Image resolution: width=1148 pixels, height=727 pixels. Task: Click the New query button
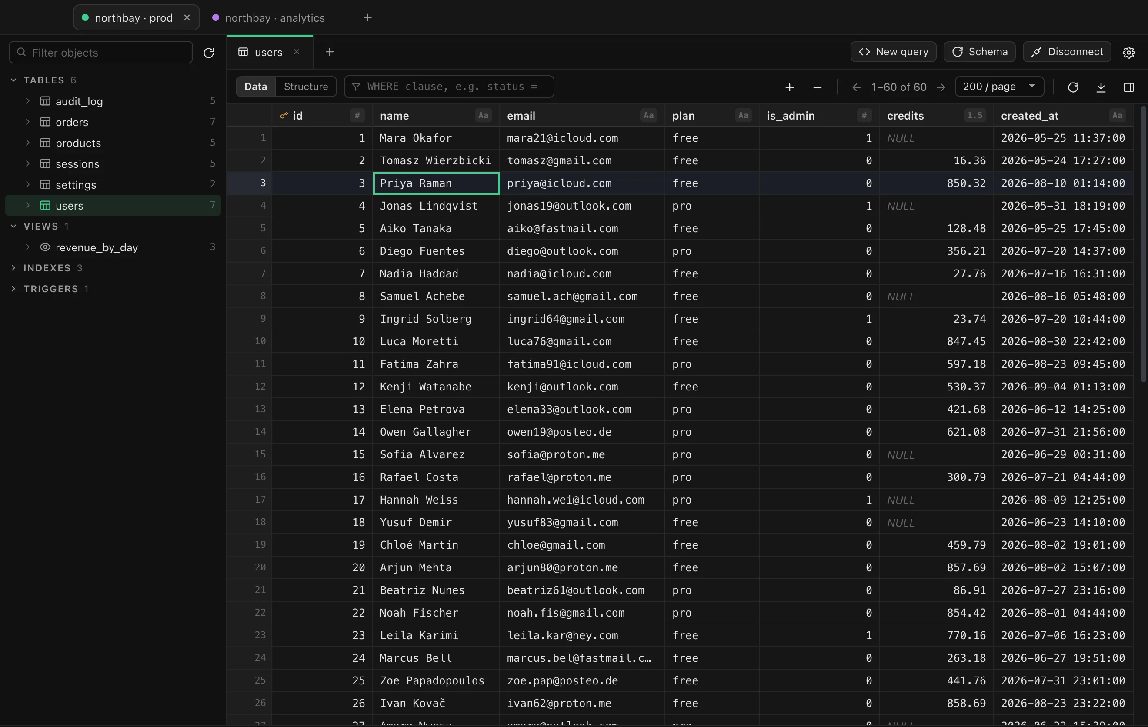pyautogui.click(x=893, y=52)
